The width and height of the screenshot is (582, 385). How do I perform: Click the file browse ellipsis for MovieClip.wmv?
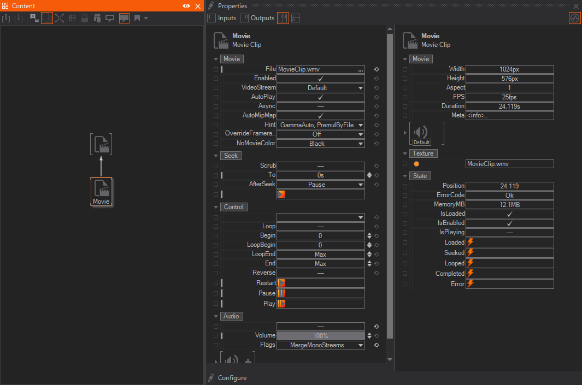point(360,69)
